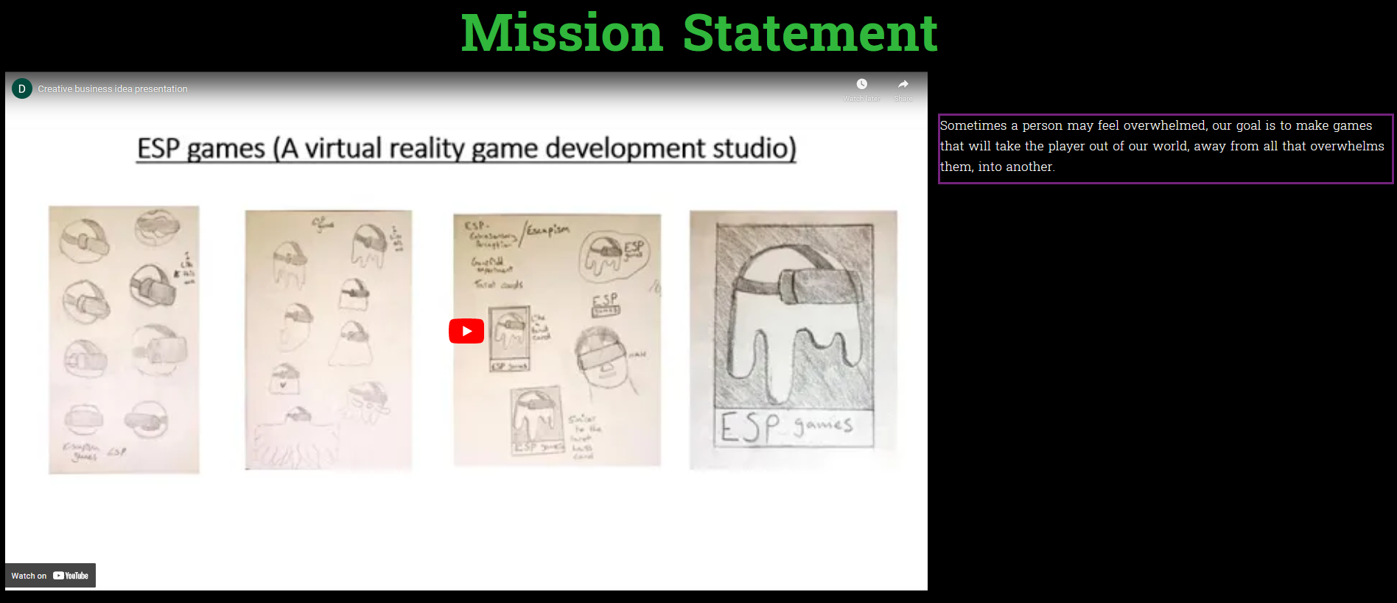Click the slide title 'ESP games (A virtual reality game development studio)'
1397x603 pixels.
pos(466,148)
